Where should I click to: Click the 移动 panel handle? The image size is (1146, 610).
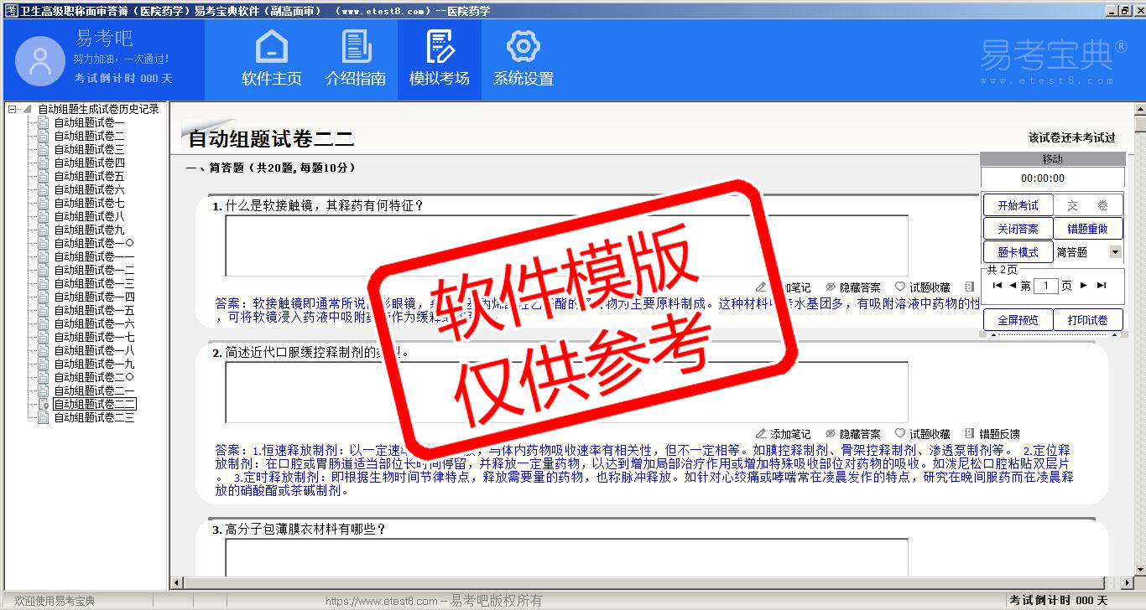tap(1053, 159)
